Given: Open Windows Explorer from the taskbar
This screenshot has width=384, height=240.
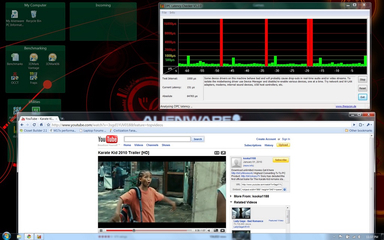Looking at the screenshot, I should pos(19,237).
